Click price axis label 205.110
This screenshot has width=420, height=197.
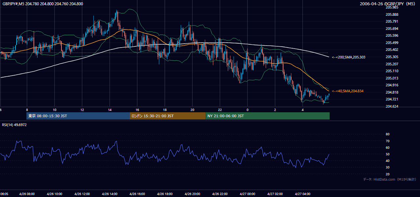point(392,71)
